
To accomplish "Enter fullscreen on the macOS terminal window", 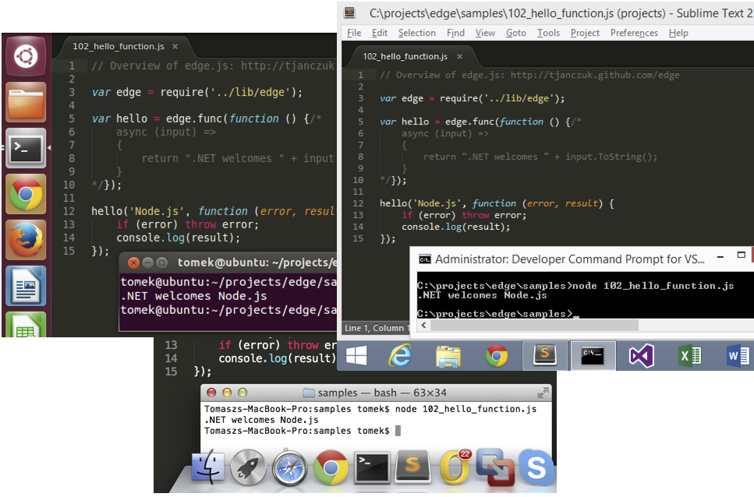I will point(543,393).
